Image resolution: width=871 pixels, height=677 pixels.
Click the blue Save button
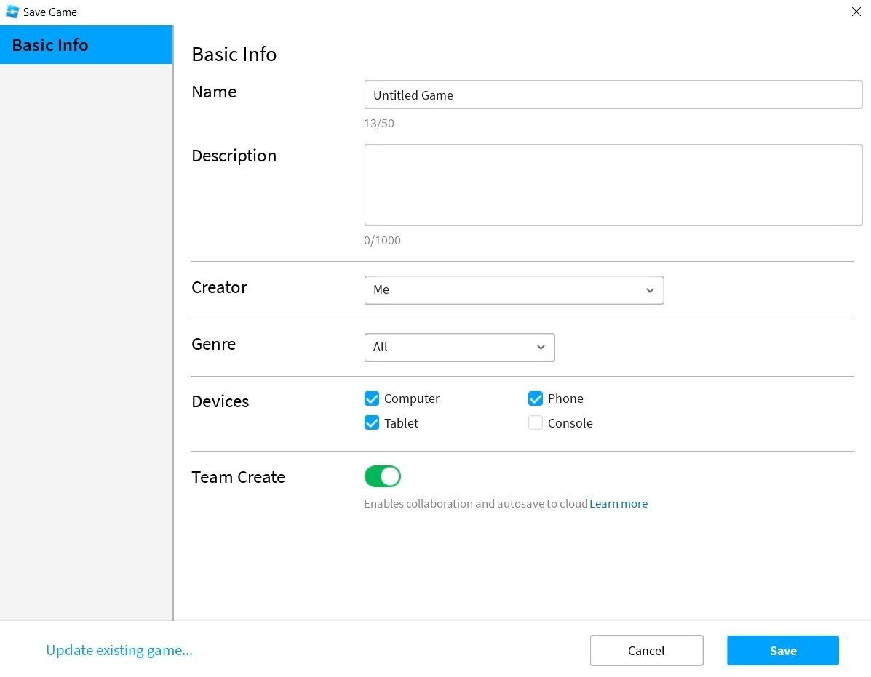783,650
